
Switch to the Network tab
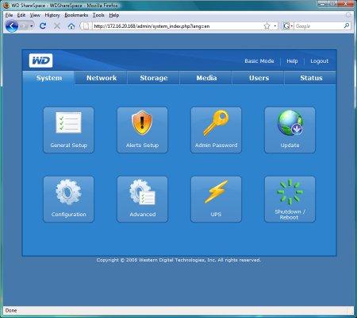point(102,78)
